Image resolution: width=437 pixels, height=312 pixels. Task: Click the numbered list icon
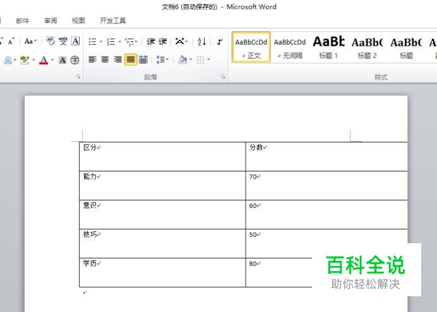(x=111, y=42)
